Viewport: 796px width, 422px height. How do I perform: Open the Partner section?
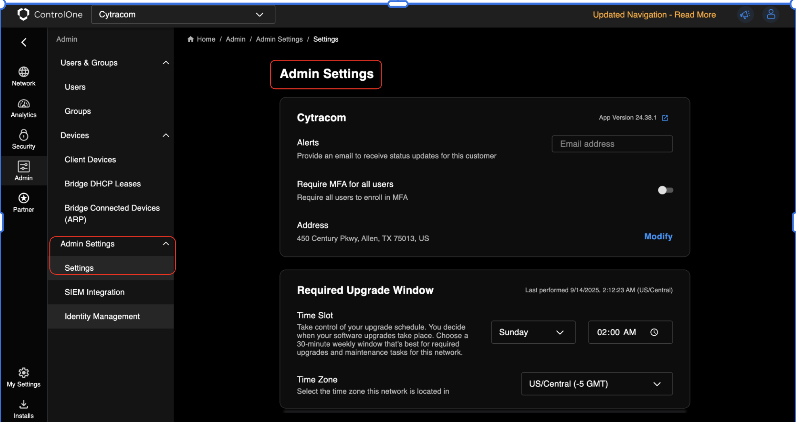coord(23,203)
